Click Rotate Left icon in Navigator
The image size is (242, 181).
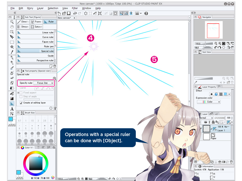coord(216,48)
